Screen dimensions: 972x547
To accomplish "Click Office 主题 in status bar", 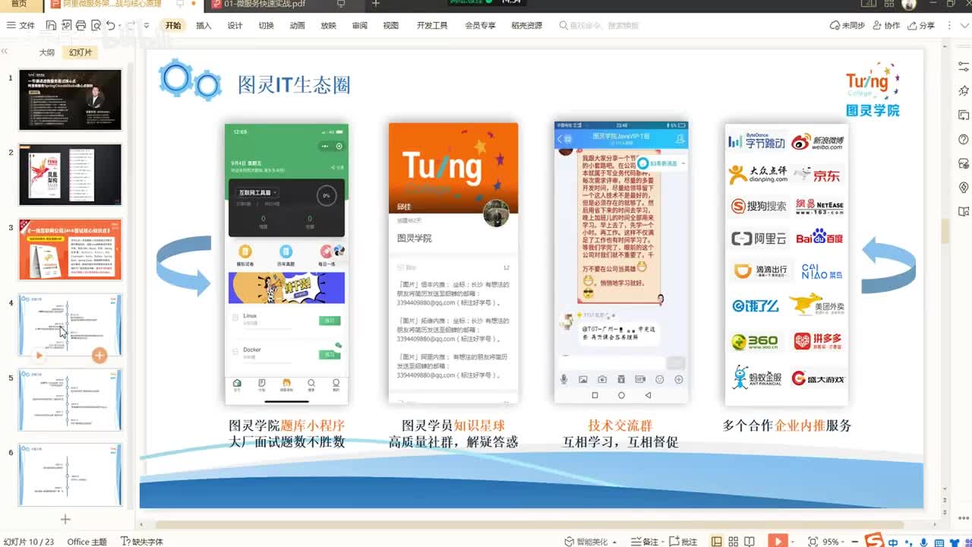I will tap(87, 542).
